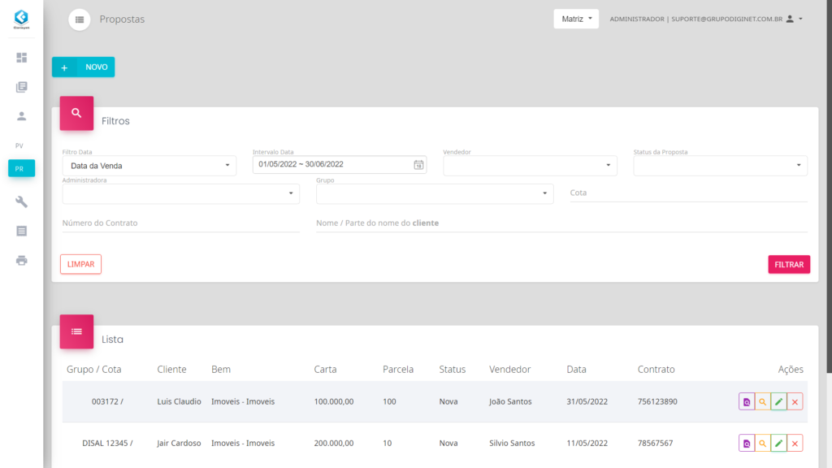Screen dimensions: 832x468
Task: Select the PV item in the sidebar
Action: point(20,145)
